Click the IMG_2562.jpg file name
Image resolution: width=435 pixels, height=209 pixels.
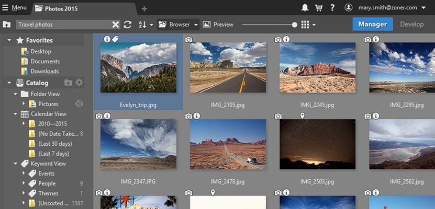tap(407, 182)
